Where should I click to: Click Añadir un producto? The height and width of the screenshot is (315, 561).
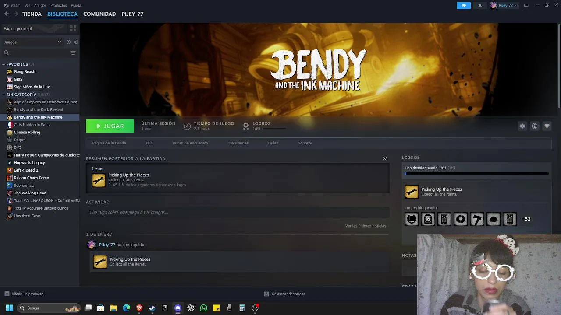pyautogui.click(x=24, y=294)
